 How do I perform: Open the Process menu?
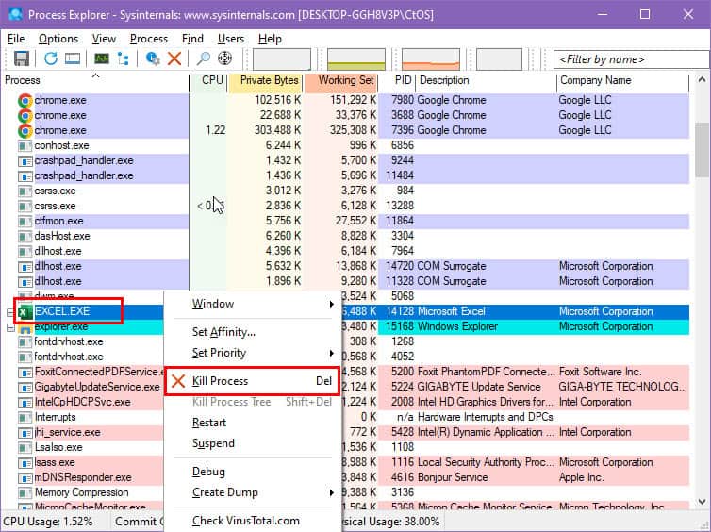[149, 39]
